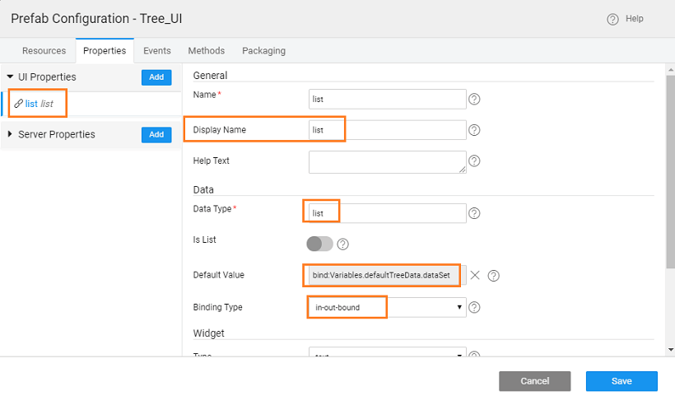The width and height of the screenshot is (675, 405).
Task: Click the Display Name input field
Action: [x=387, y=130]
